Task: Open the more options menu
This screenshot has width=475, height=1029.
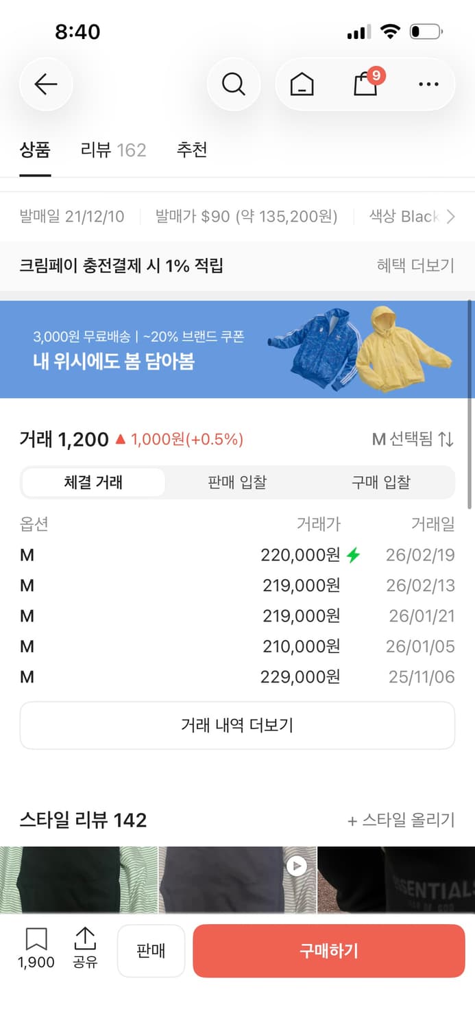Action: (428, 84)
